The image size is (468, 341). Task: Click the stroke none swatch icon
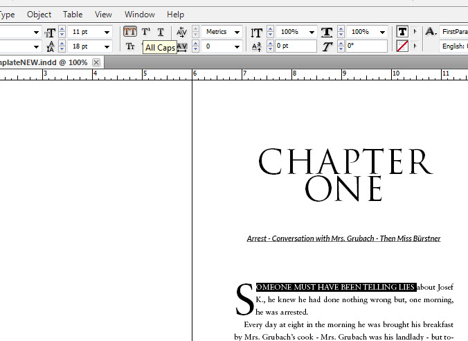coord(402,46)
